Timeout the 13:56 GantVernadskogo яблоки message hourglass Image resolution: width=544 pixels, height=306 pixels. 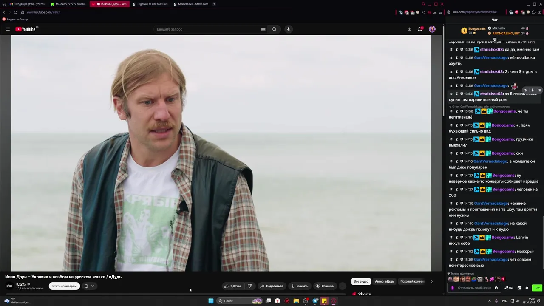(456, 58)
